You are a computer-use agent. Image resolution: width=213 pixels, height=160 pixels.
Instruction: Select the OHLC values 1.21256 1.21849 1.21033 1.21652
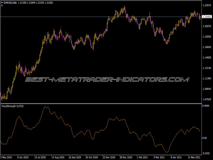pos(35,3)
